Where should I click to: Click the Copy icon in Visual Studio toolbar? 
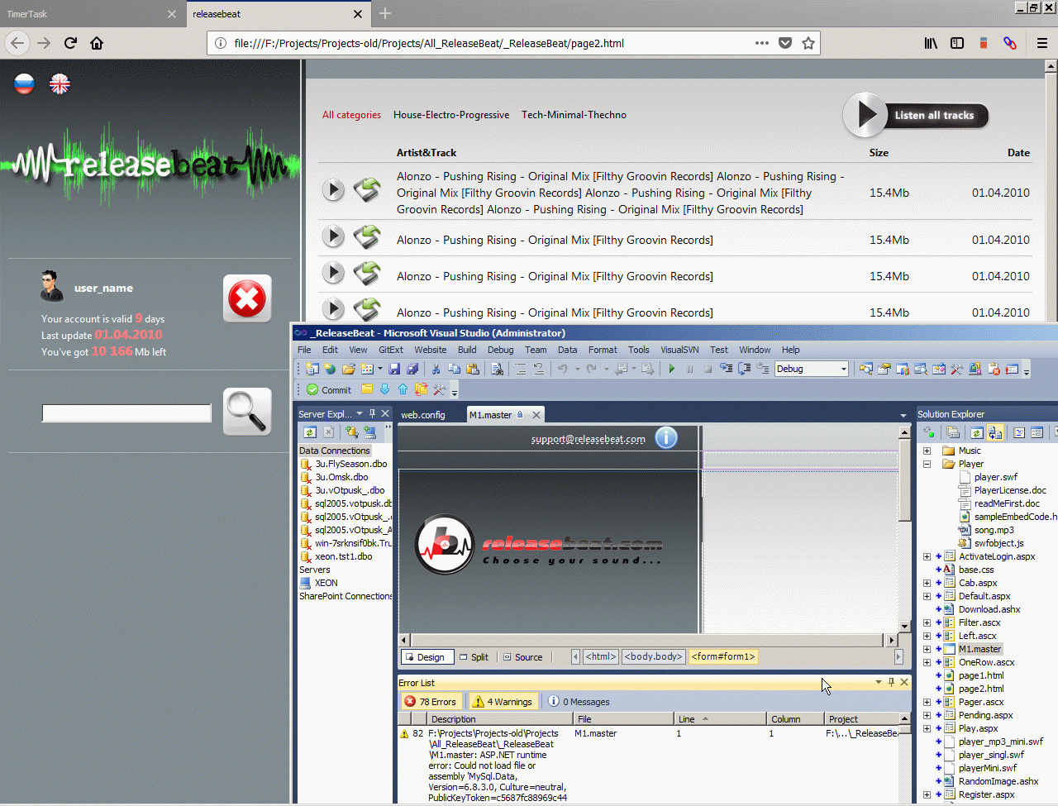click(x=455, y=369)
